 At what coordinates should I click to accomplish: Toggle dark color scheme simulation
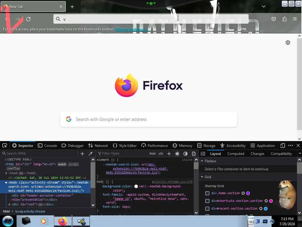coord(186,154)
